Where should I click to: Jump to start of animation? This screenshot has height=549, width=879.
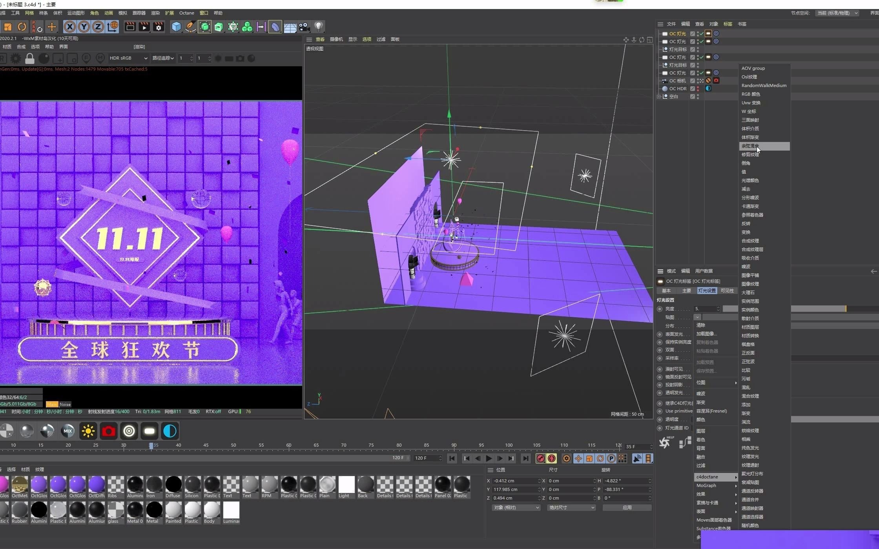click(x=452, y=458)
